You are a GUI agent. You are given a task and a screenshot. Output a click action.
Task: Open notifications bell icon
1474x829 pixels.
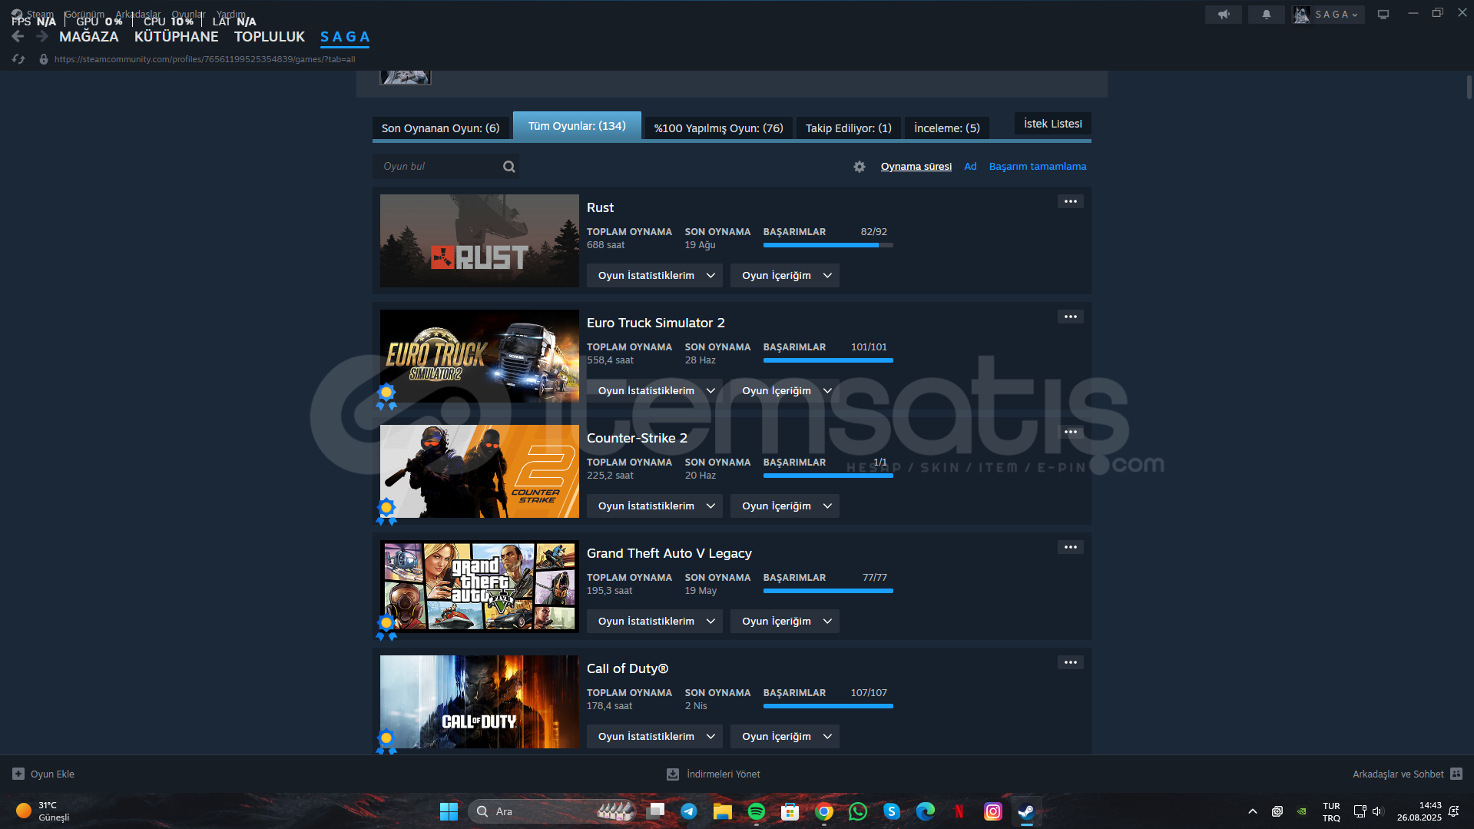coord(1267,14)
